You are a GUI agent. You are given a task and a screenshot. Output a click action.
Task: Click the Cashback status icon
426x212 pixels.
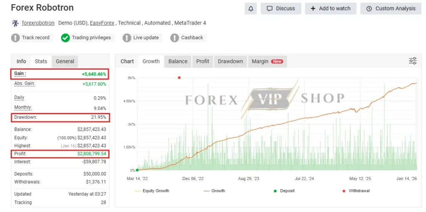click(x=175, y=38)
